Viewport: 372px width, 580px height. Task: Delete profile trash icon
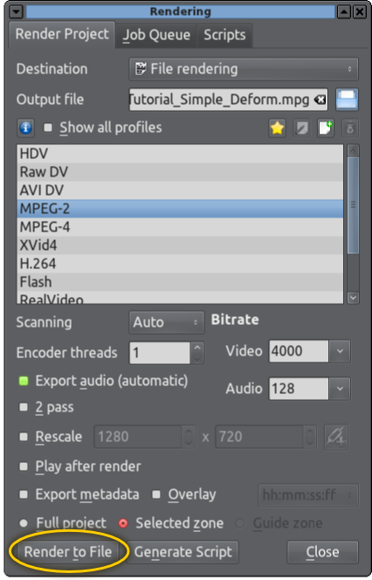pos(350,128)
